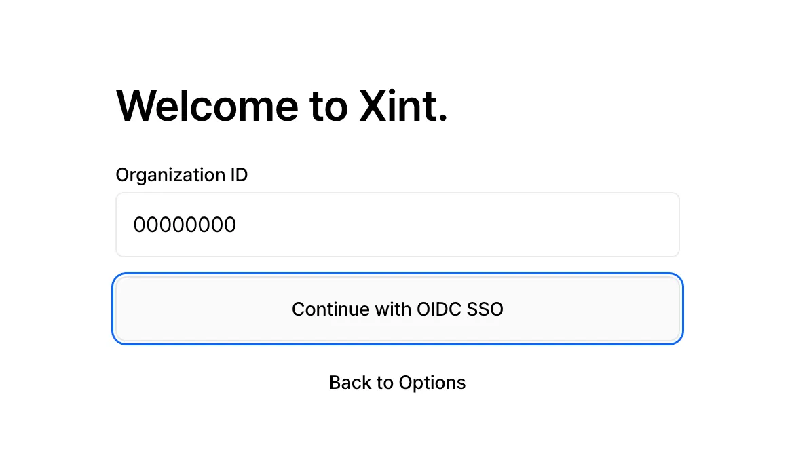Click the outlined Continue with OIDC SSO control
794x452 pixels.
[x=397, y=309]
